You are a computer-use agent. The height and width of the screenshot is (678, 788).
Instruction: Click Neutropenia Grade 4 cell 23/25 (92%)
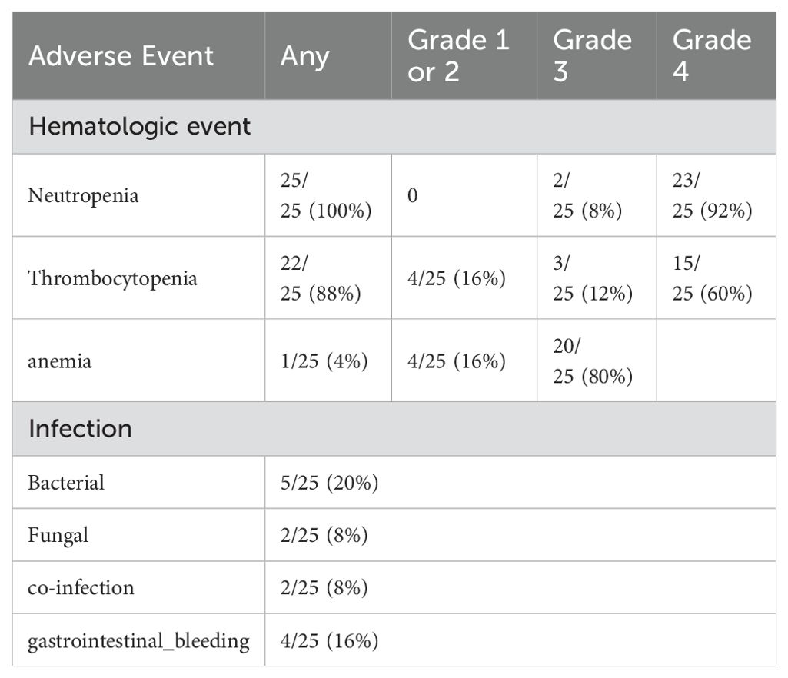click(x=712, y=195)
